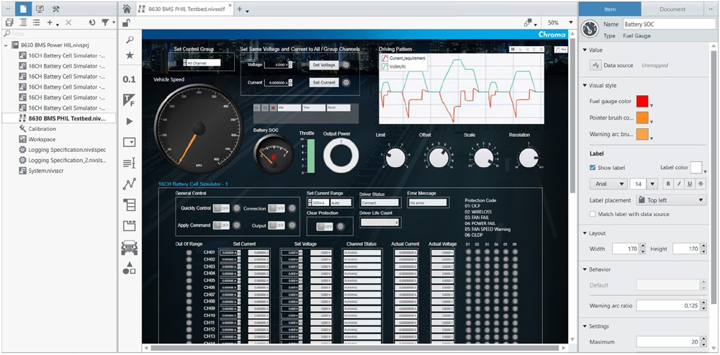Click the lock icon above the palette
The width and height of the screenshot is (720, 355).
pyautogui.click(x=127, y=23)
